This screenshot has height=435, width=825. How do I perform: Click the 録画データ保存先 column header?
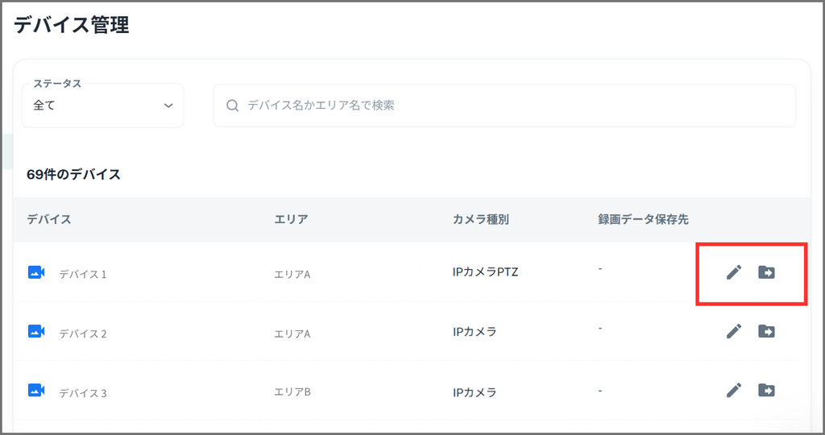click(x=643, y=219)
